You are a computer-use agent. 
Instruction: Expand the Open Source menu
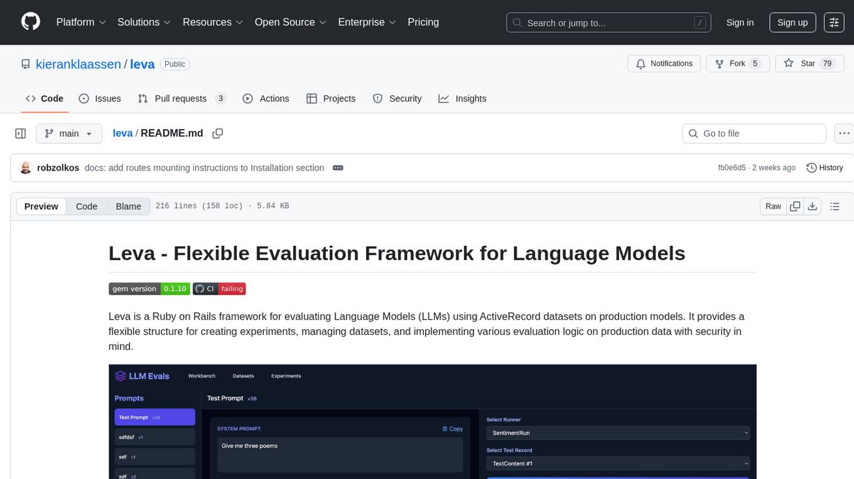point(291,22)
